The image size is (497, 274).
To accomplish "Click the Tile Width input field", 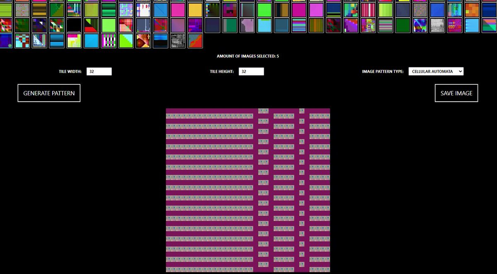I will (99, 71).
